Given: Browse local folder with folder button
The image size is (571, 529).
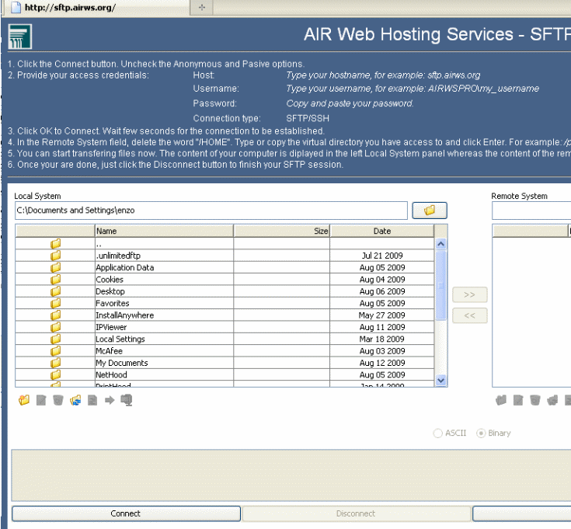Looking at the screenshot, I should tap(430, 211).
